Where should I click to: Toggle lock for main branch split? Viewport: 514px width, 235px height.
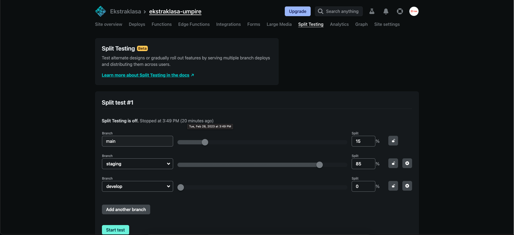393,141
